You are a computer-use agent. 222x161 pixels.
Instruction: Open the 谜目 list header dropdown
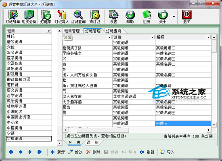pos(49,31)
